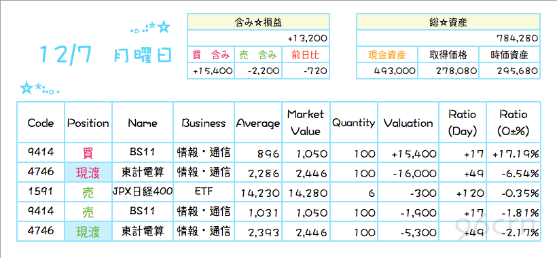Select the quantity cell showing 6

tap(353, 192)
